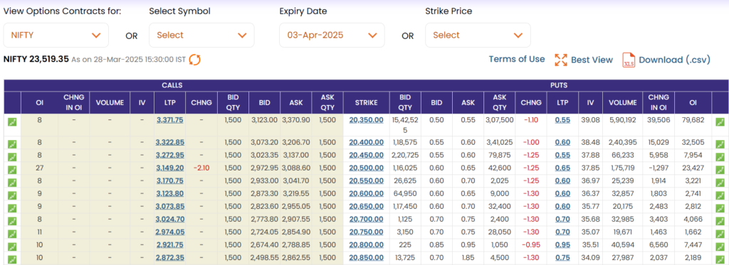The image size is (729, 265).
Task: Click the XLS download file icon
Action: 629,60
